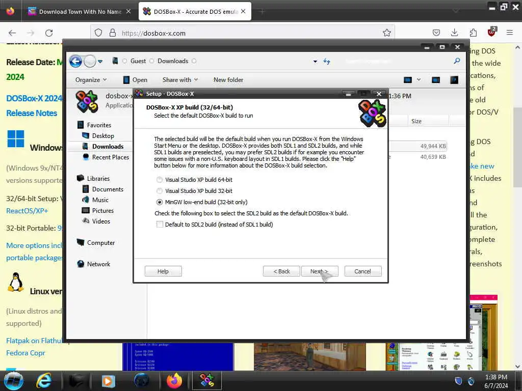Click the Help button in Setup
Screen dimensions: 522x391
(163, 271)
